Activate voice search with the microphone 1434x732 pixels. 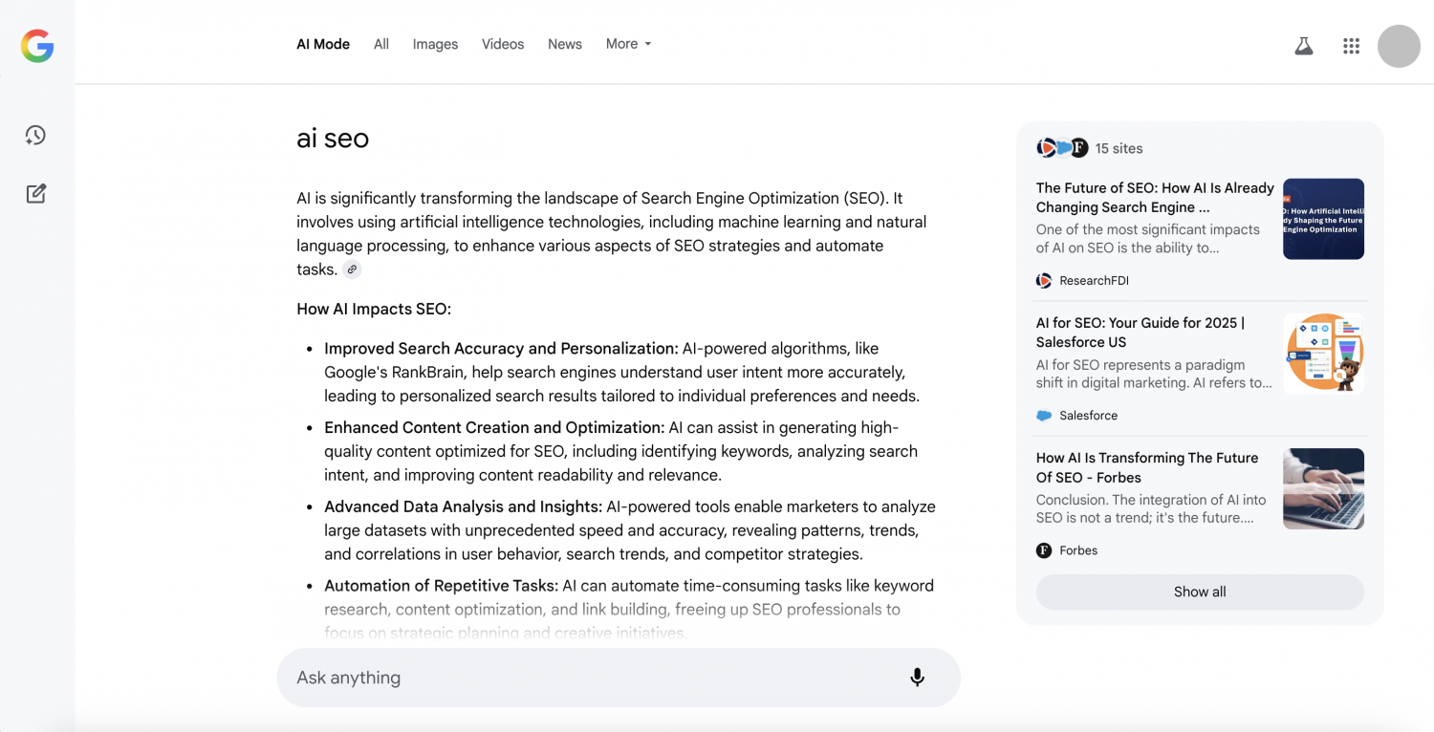pos(916,677)
